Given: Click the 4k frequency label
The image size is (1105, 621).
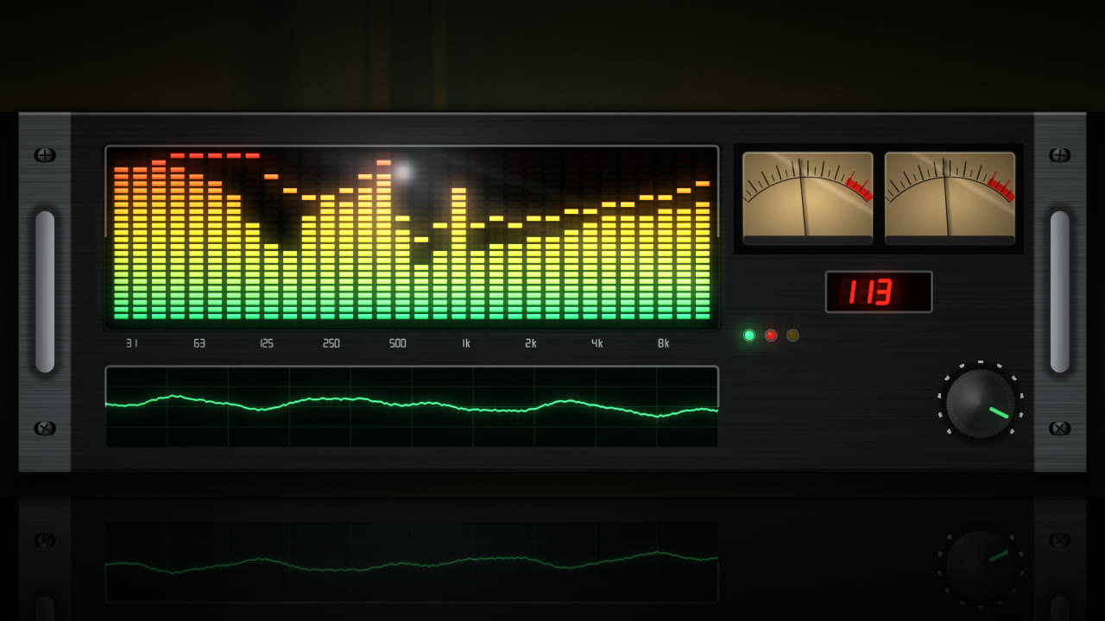Looking at the screenshot, I should click(x=597, y=343).
